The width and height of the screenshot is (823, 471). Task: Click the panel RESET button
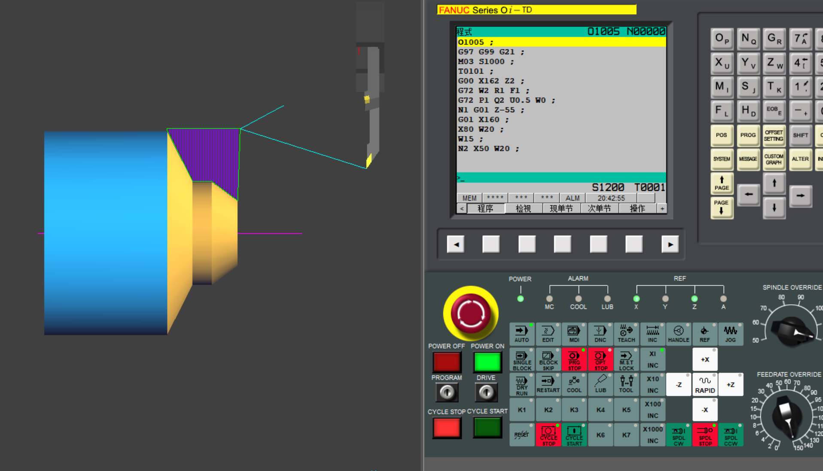522,435
